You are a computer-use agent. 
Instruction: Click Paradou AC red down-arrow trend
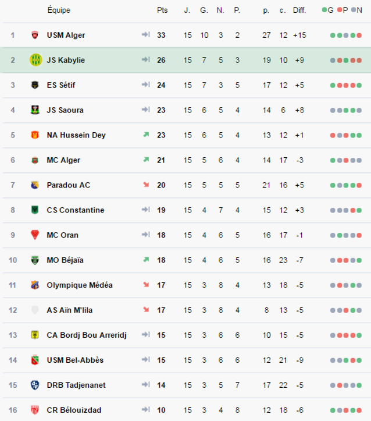[146, 185]
